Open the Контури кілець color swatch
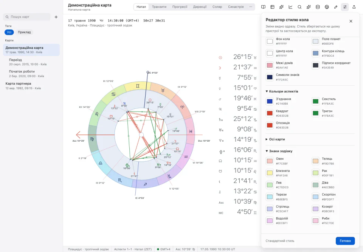 [x=315, y=53]
